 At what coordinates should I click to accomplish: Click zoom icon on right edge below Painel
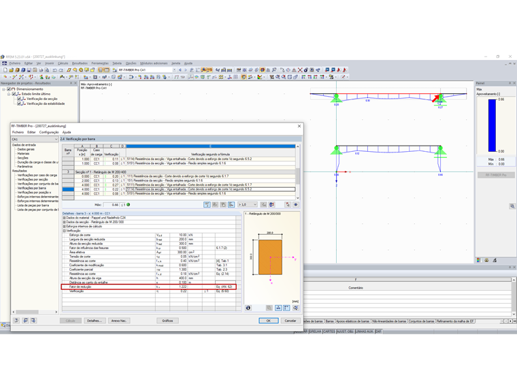[512, 206]
